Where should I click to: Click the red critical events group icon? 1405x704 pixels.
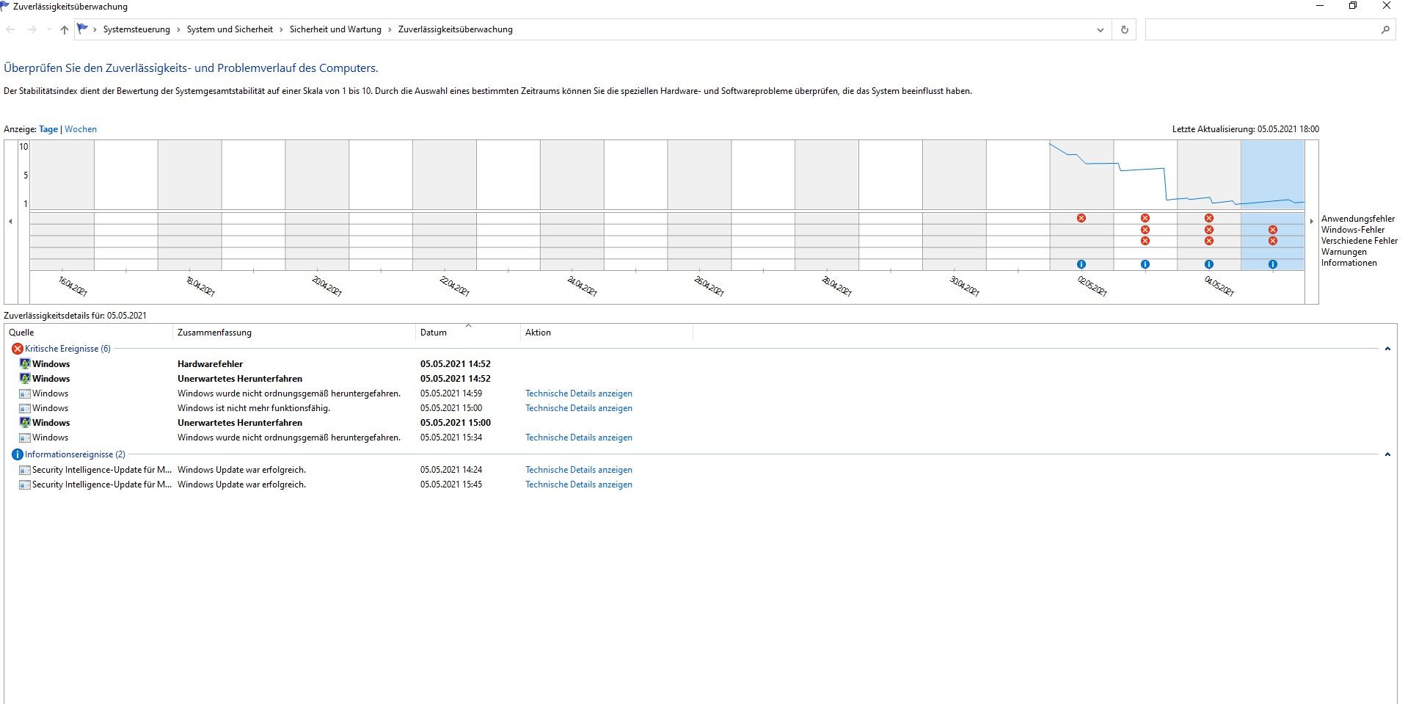click(x=18, y=349)
